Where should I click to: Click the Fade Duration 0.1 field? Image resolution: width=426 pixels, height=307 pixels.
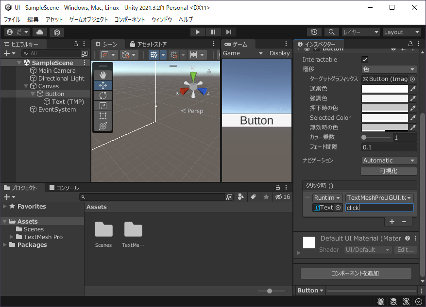pos(389,147)
